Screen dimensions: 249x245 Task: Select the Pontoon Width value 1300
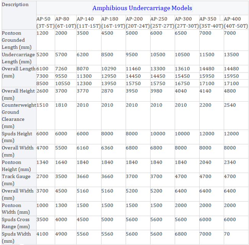(x=61, y=205)
